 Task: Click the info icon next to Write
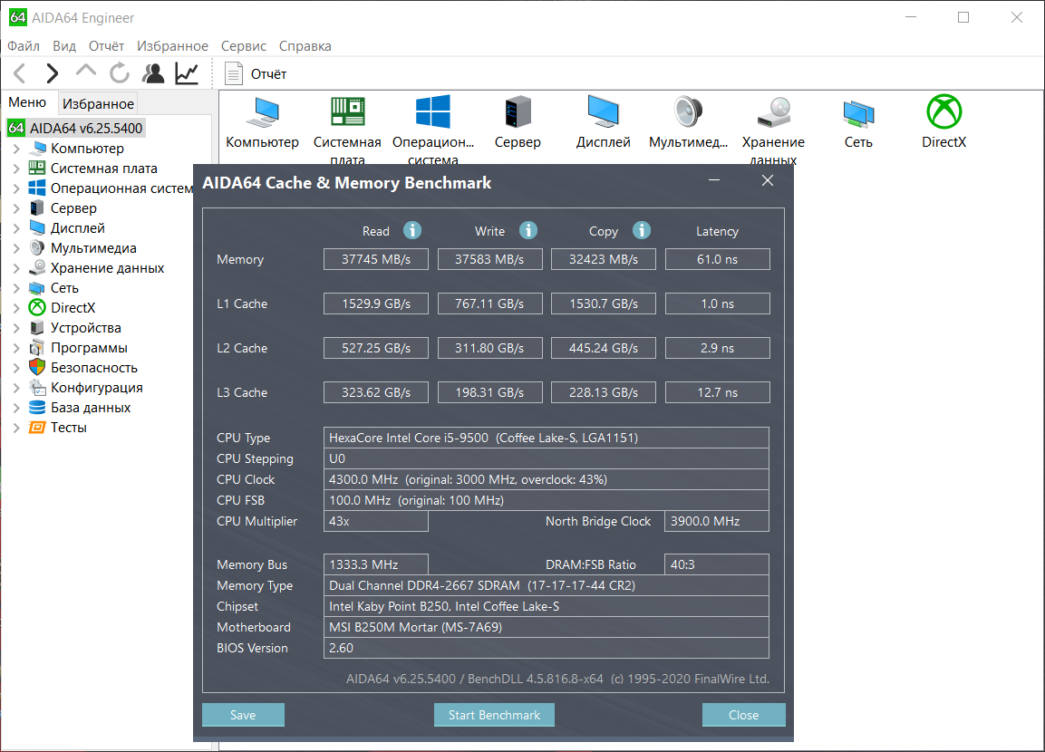[528, 230]
